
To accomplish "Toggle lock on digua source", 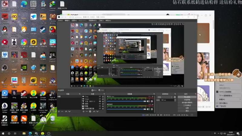I will (103, 99).
